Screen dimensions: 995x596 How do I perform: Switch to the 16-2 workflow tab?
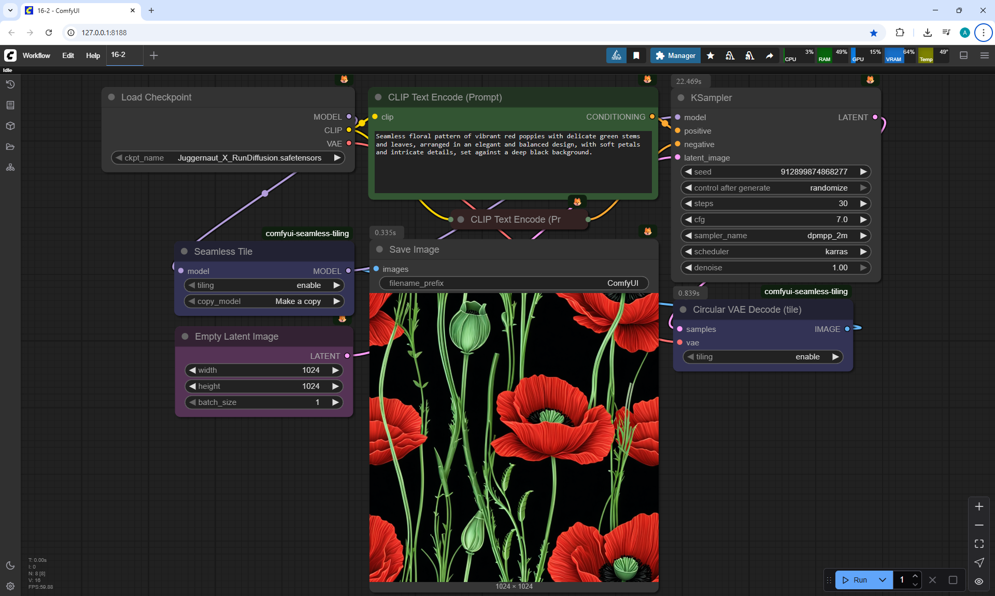118,54
